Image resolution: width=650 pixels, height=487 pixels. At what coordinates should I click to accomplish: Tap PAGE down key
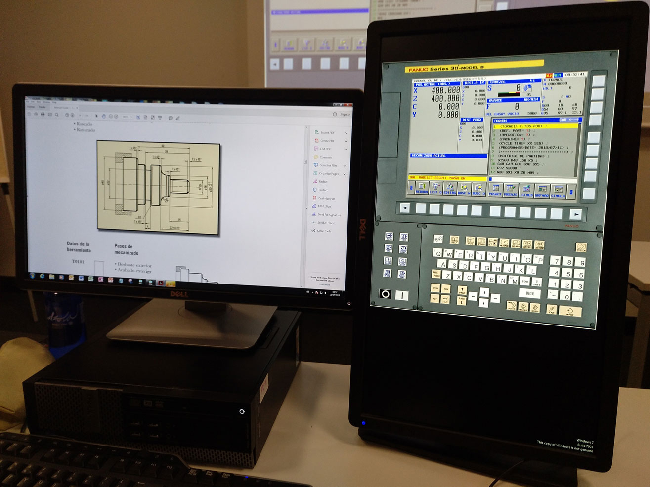pos(462,301)
